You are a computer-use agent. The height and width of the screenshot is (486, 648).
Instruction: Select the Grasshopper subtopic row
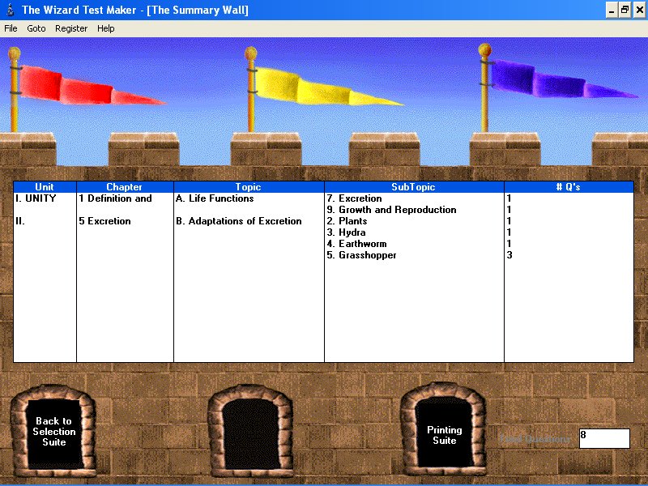pyautogui.click(x=361, y=255)
